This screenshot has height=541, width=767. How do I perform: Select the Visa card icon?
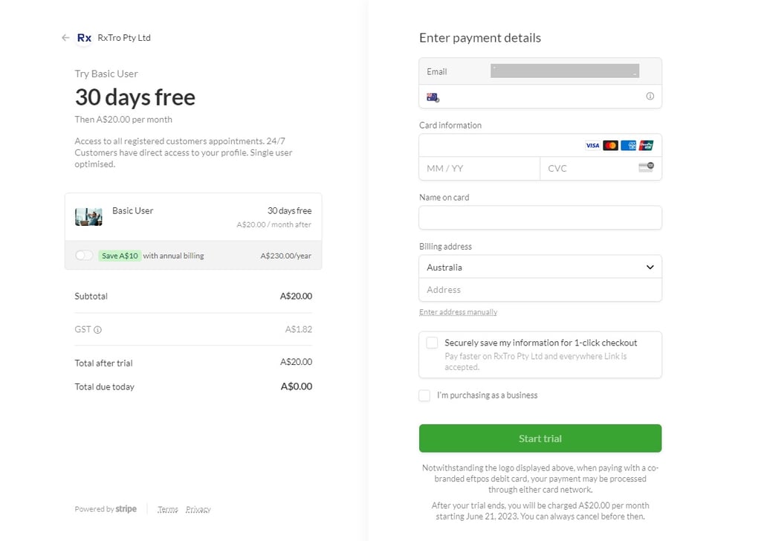coord(592,145)
